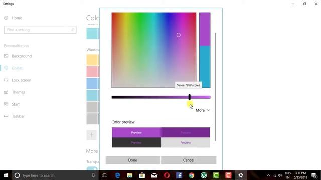Open the Mail app taskbar icon
321x180 pixels.
click(154, 175)
